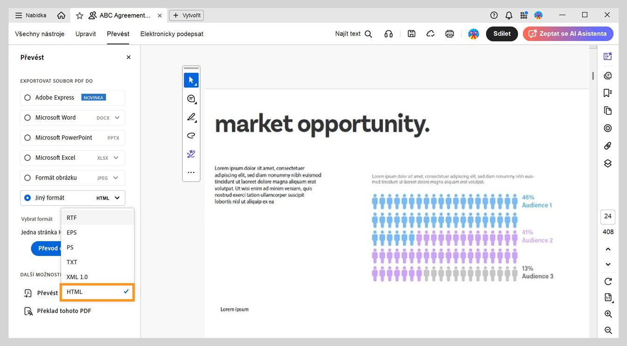
Task: Click the page number field showing 24
Action: pos(607,216)
